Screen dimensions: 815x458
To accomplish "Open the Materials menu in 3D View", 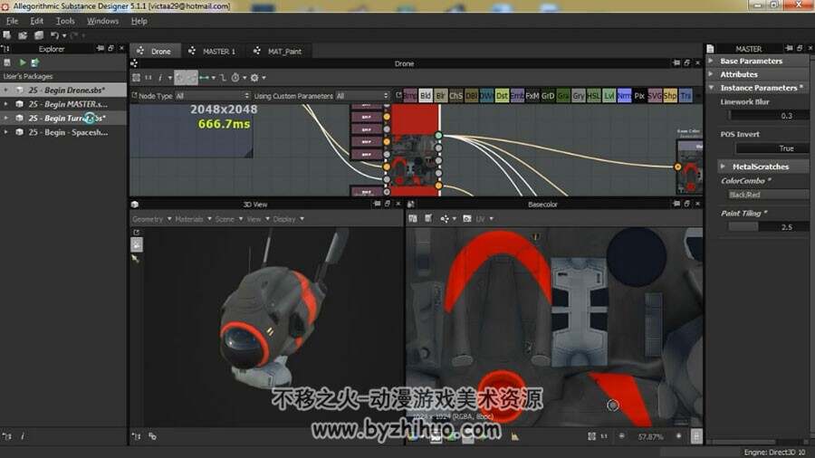I will [193, 219].
